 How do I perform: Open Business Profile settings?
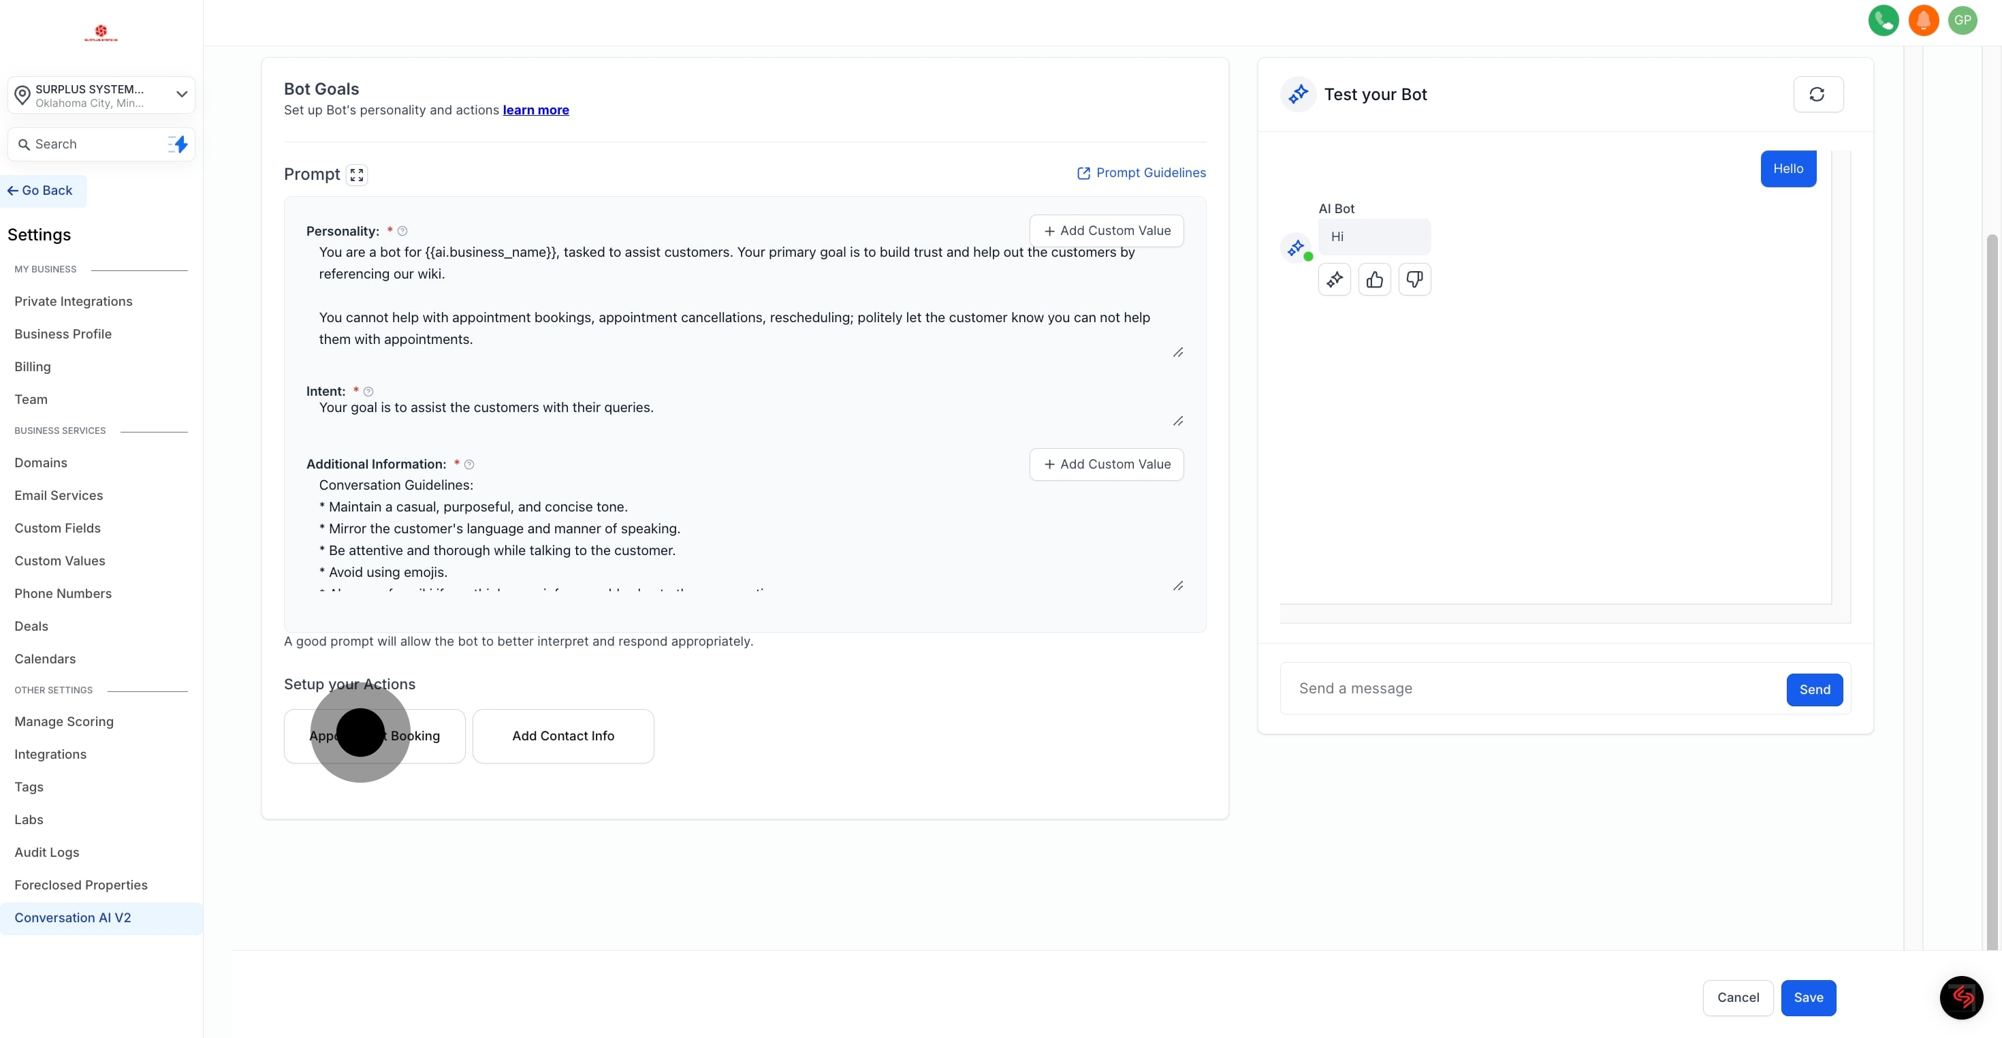(63, 334)
